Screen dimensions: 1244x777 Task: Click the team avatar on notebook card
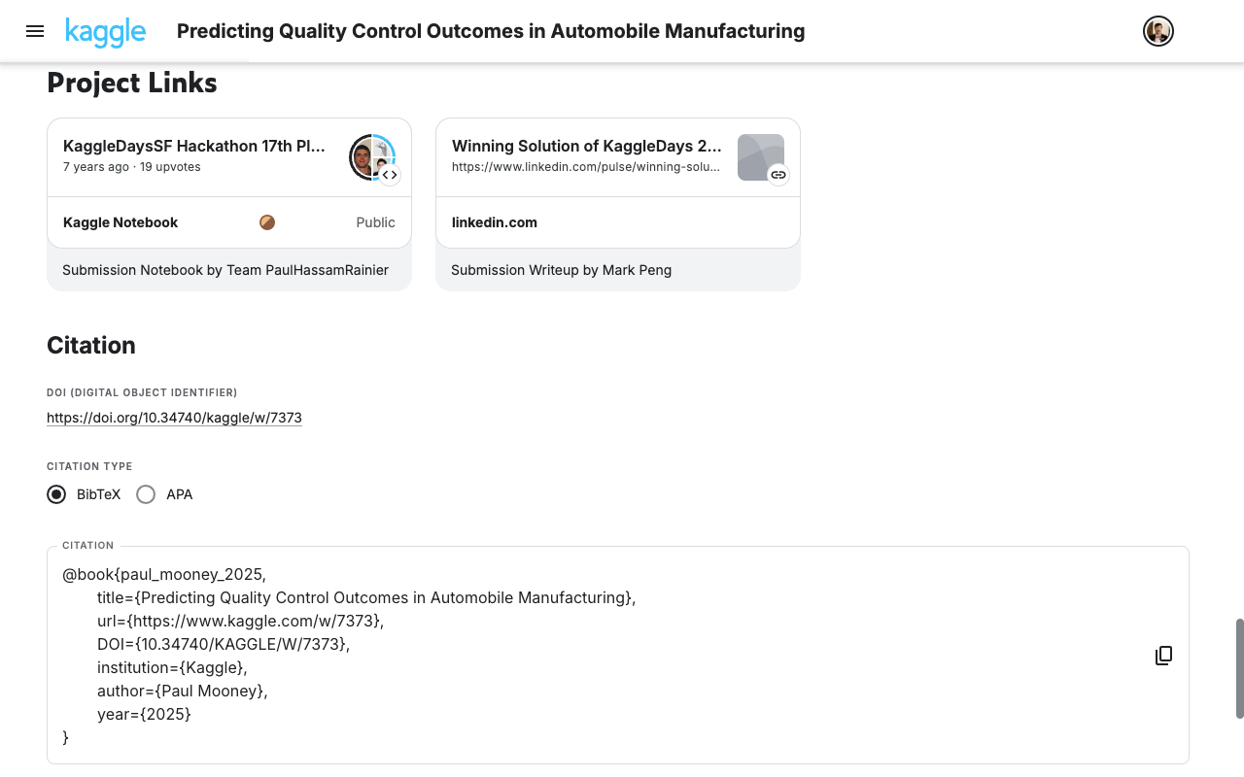(x=372, y=157)
